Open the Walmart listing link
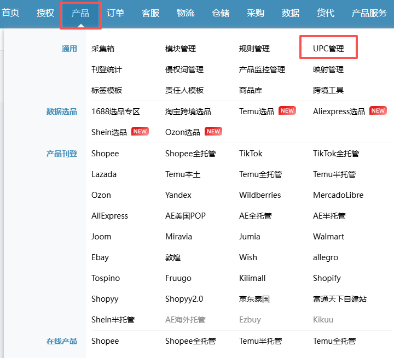The height and width of the screenshot is (358, 394). pyautogui.click(x=328, y=237)
